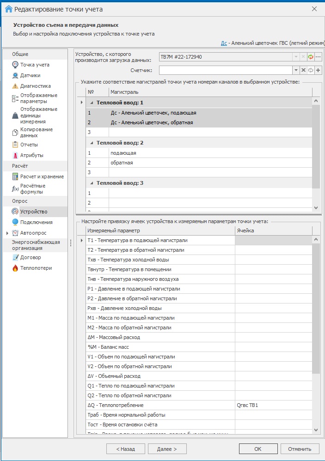Go to Теплопотери section

pyautogui.click(x=36, y=268)
